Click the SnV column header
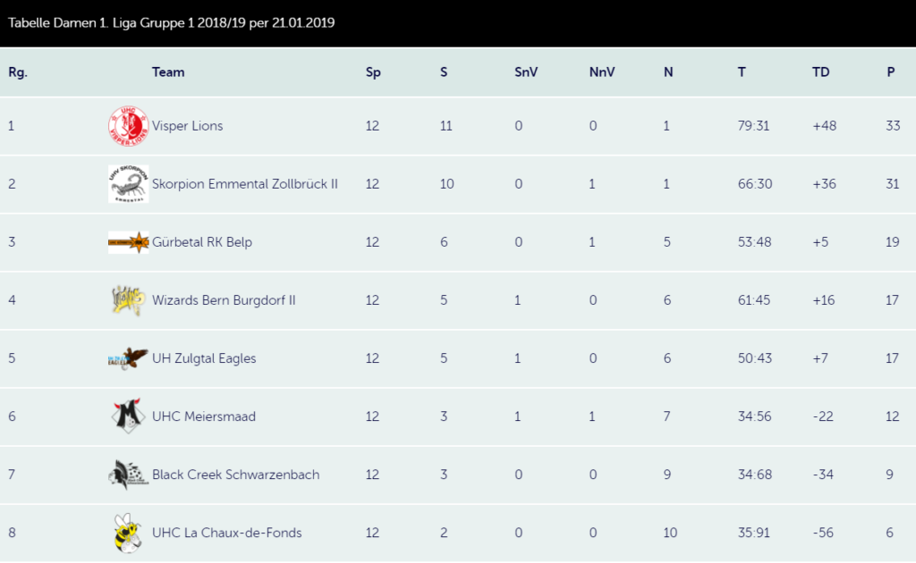 click(x=526, y=72)
